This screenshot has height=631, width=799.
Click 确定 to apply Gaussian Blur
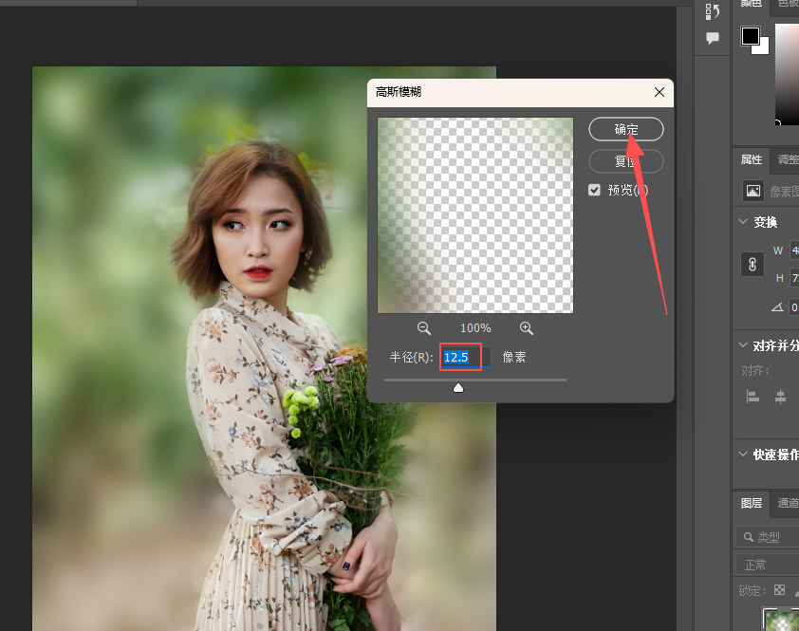626,129
